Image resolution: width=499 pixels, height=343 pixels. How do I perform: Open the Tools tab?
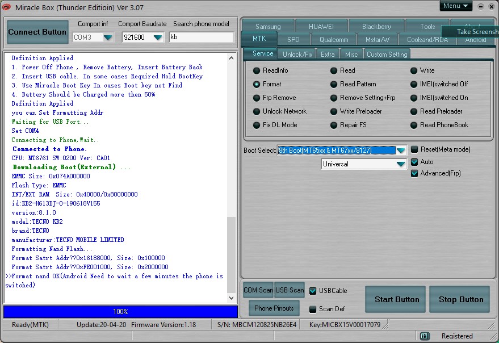(x=427, y=27)
